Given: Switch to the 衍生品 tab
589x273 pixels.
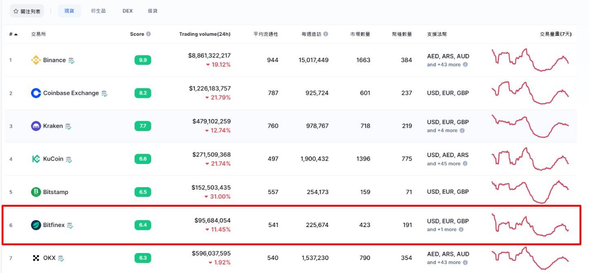Looking at the screenshot, I should click(98, 11).
